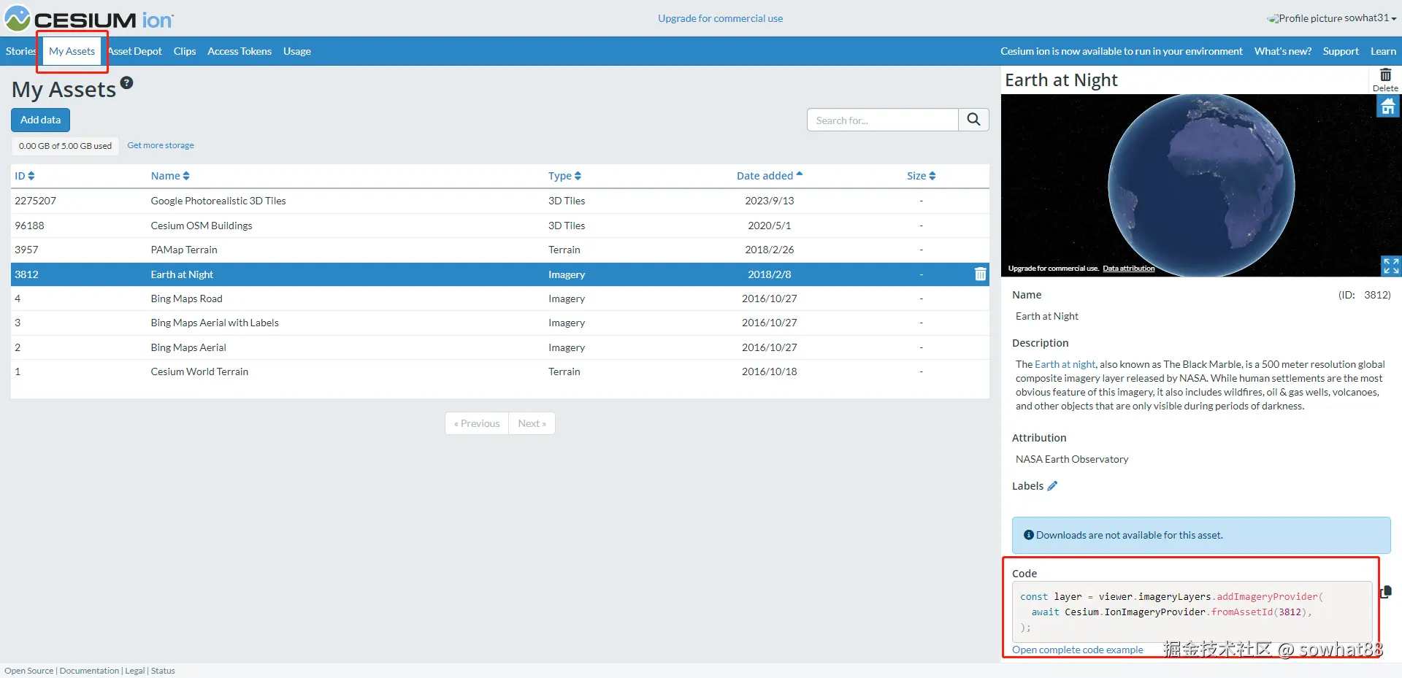Open the My Assets help question-mark icon
The image size is (1402, 678).
[127, 82]
